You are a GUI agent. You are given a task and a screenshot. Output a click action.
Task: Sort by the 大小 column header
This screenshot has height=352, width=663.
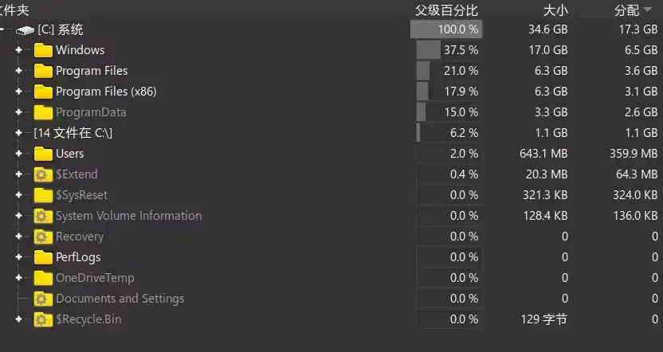point(555,10)
